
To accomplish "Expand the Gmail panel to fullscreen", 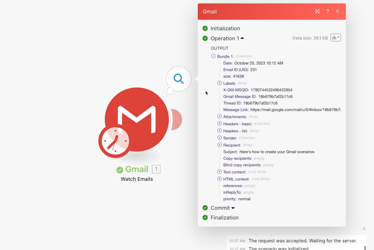I will click(x=317, y=11).
